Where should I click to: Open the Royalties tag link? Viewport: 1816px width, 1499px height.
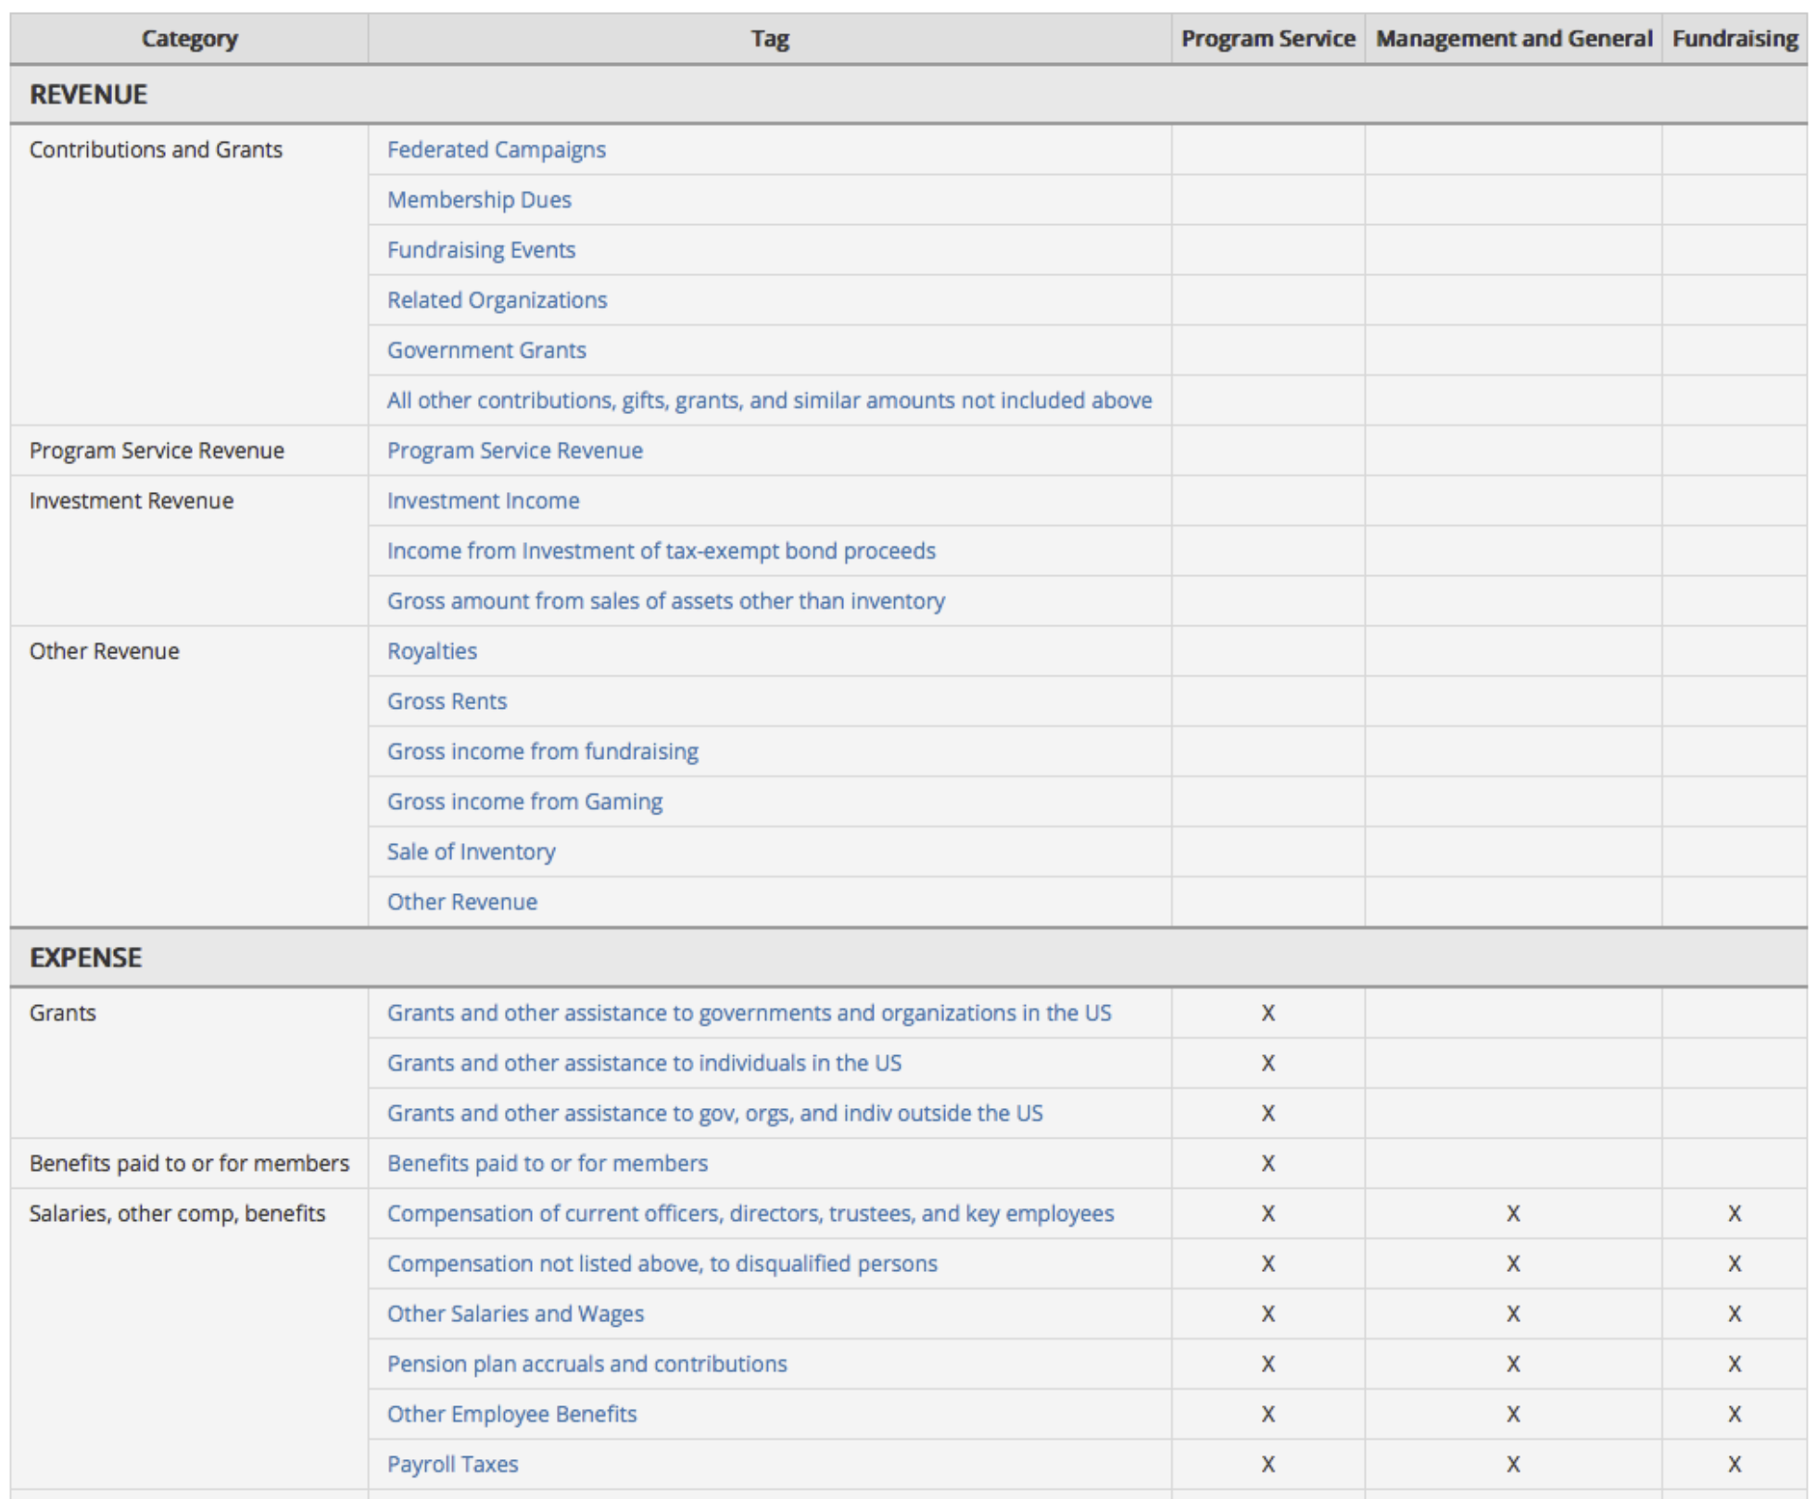pos(432,650)
